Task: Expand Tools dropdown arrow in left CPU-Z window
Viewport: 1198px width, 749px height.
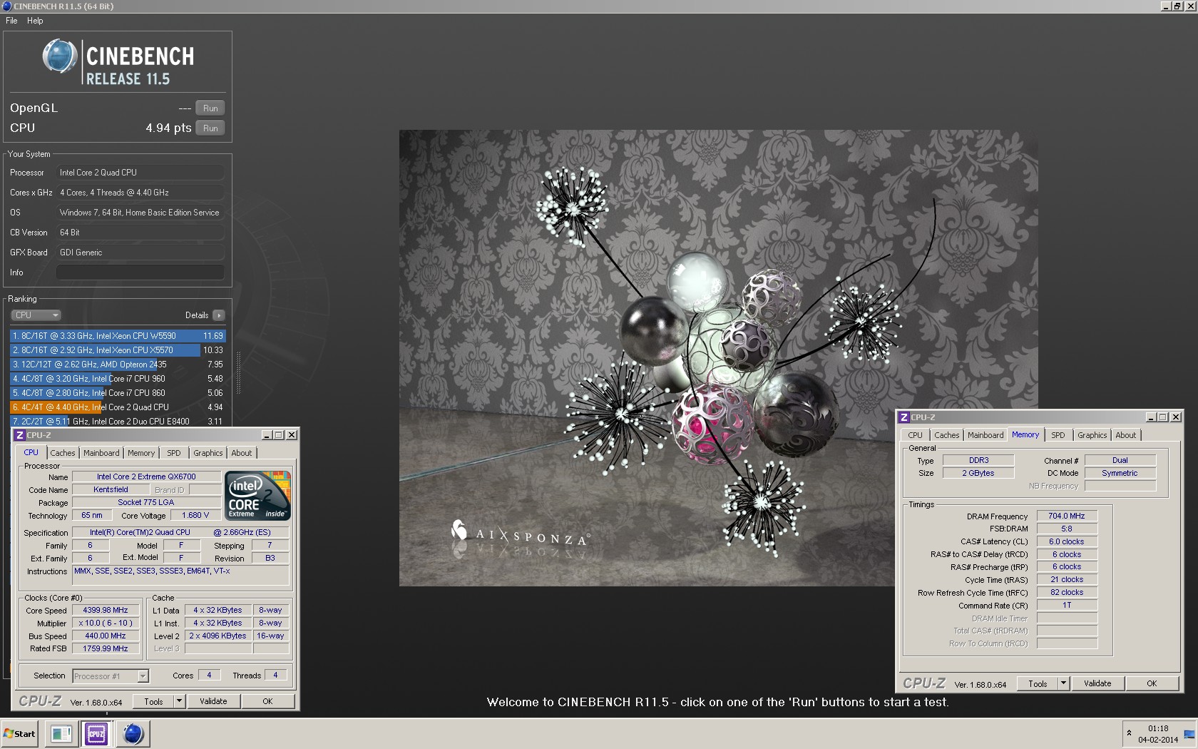Action: 180,702
